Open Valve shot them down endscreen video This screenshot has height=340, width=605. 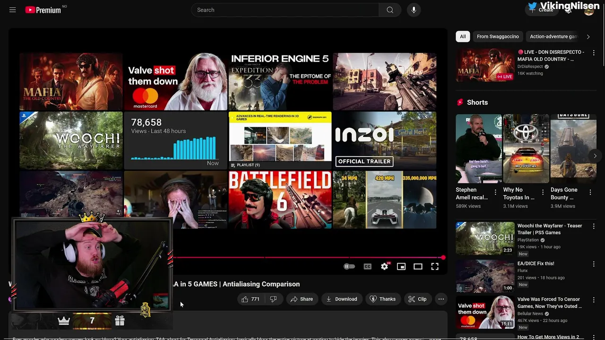pos(175,82)
